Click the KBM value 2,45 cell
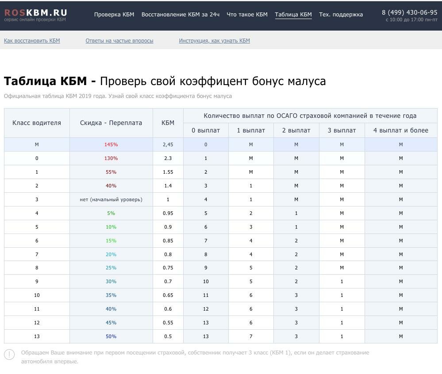Viewport: 442px width, 374px height. (168, 144)
